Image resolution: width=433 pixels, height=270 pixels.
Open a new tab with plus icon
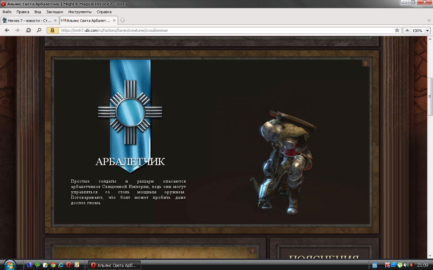coord(122,20)
